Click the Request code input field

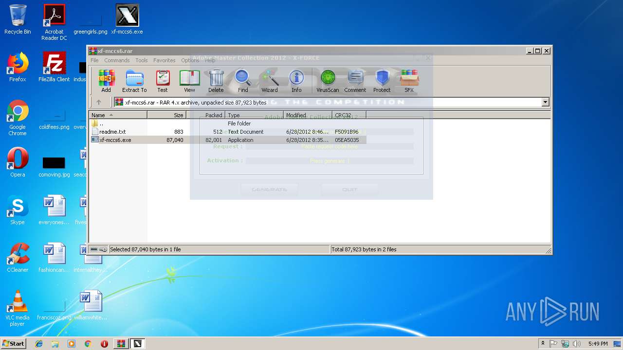pos(330,147)
